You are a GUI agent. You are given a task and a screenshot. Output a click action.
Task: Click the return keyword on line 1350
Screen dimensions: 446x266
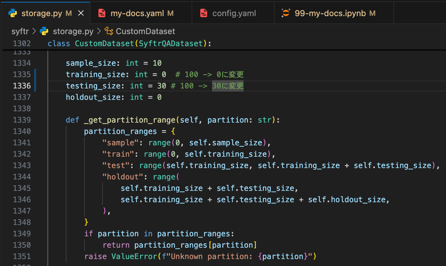[116, 245]
